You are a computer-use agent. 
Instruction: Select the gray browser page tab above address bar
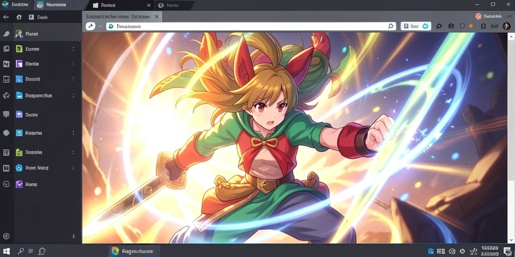[x=122, y=17]
